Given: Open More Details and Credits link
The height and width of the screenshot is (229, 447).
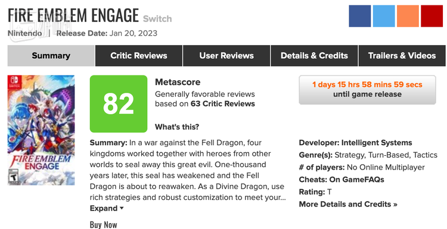Looking at the screenshot, I should point(348,204).
